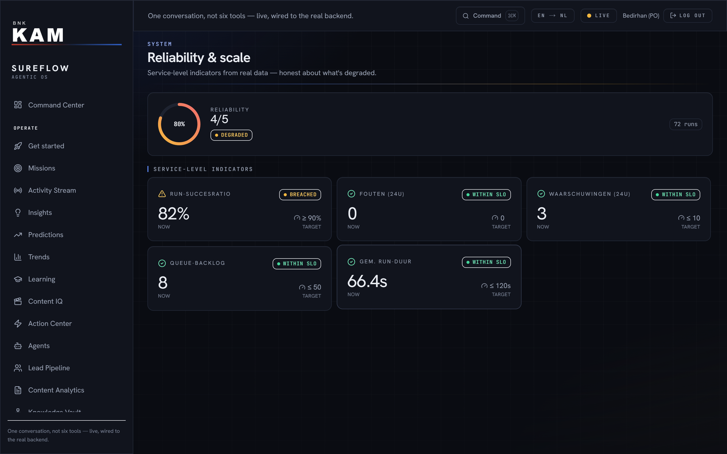Open Action Center in sidebar
The width and height of the screenshot is (727, 454).
click(67, 323)
